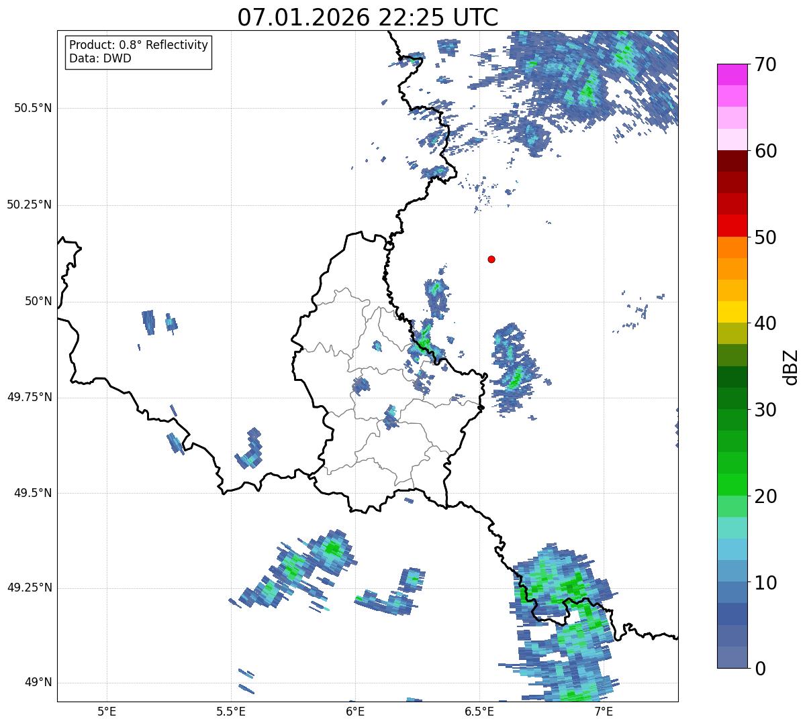Click the colorbar tick label 20
The height and width of the screenshot is (725, 807).
(765, 496)
